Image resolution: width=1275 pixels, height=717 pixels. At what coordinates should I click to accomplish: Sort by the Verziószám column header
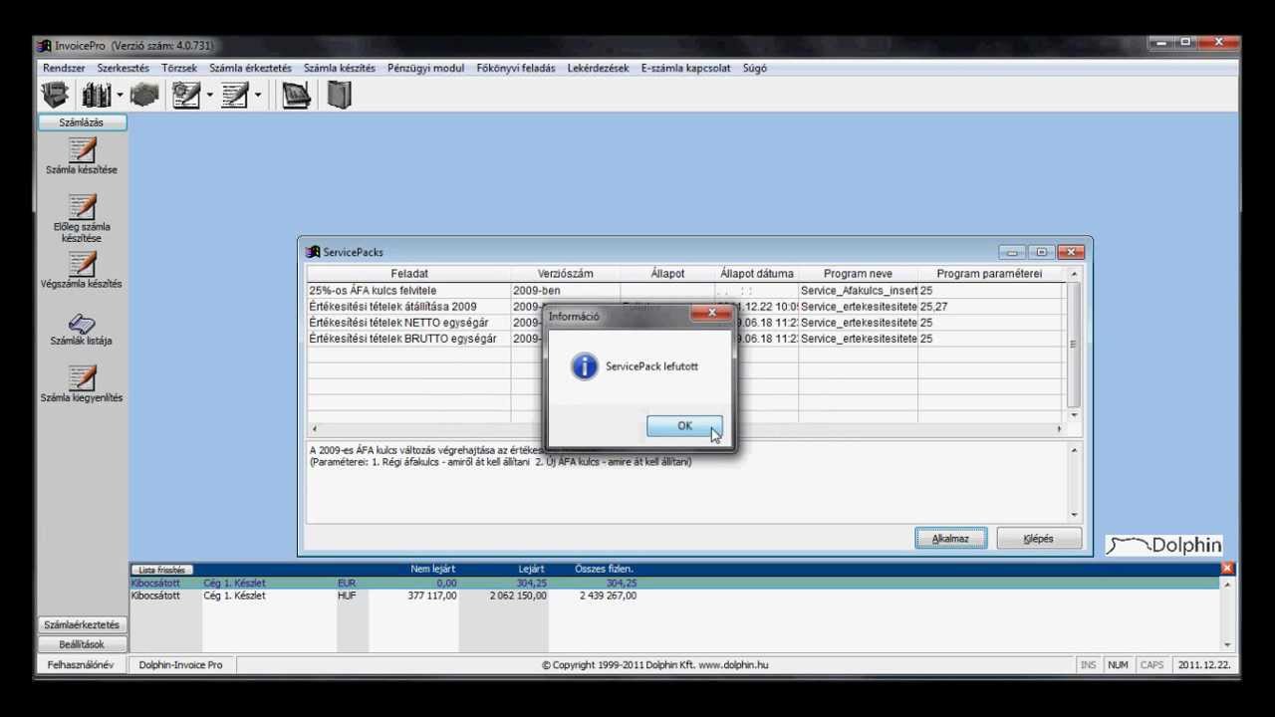(565, 274)
